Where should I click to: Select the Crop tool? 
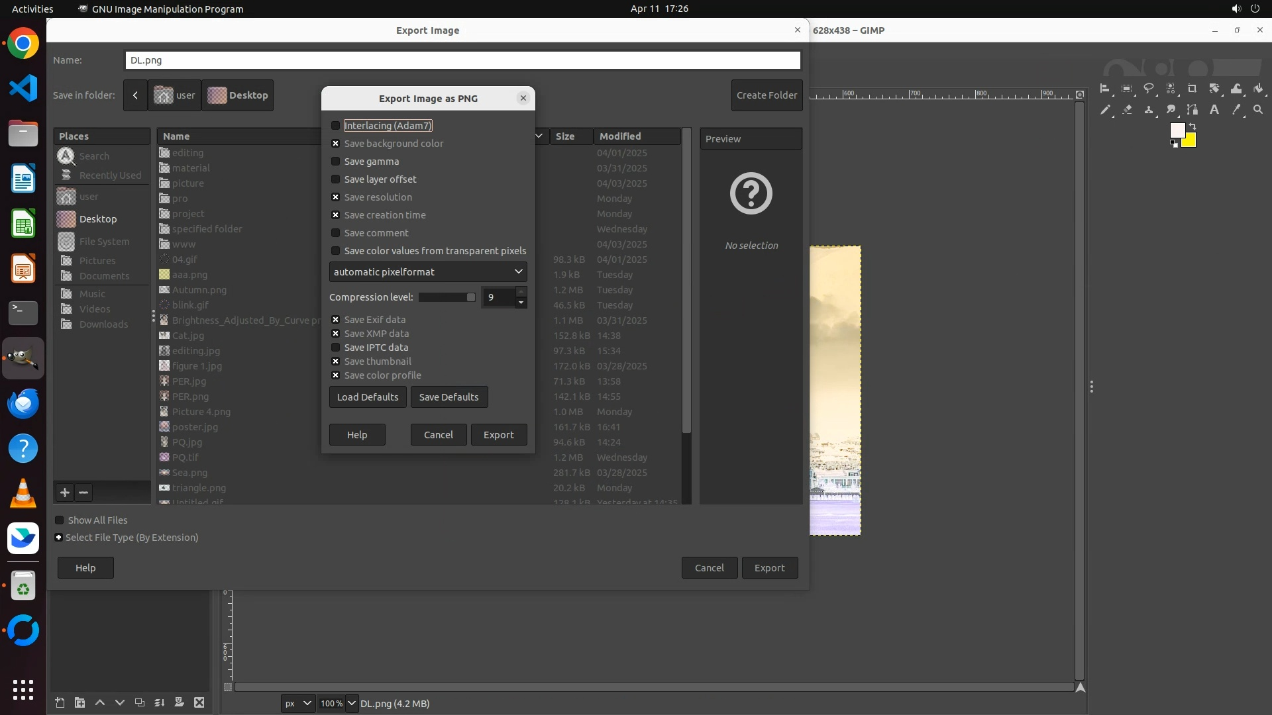tap(1192, 88)
